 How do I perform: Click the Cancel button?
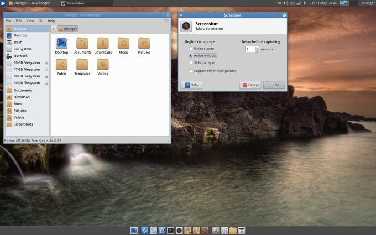250,85
